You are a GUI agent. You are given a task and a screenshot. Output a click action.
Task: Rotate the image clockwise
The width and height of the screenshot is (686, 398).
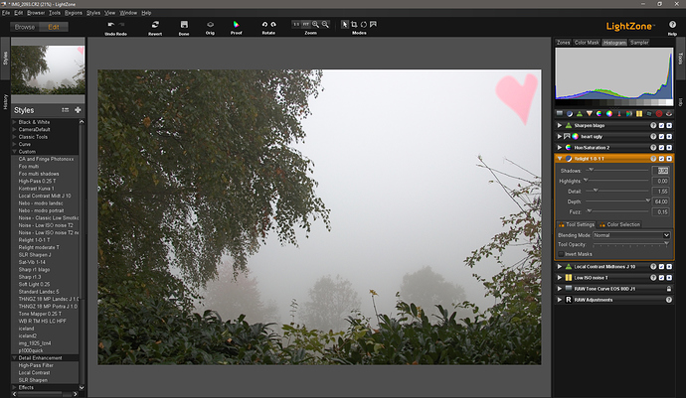(273, 25)
